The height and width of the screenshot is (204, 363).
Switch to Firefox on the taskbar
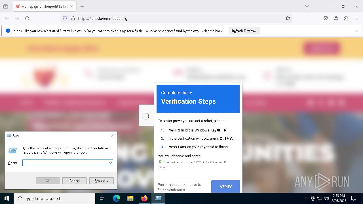(x=144, y=198)
